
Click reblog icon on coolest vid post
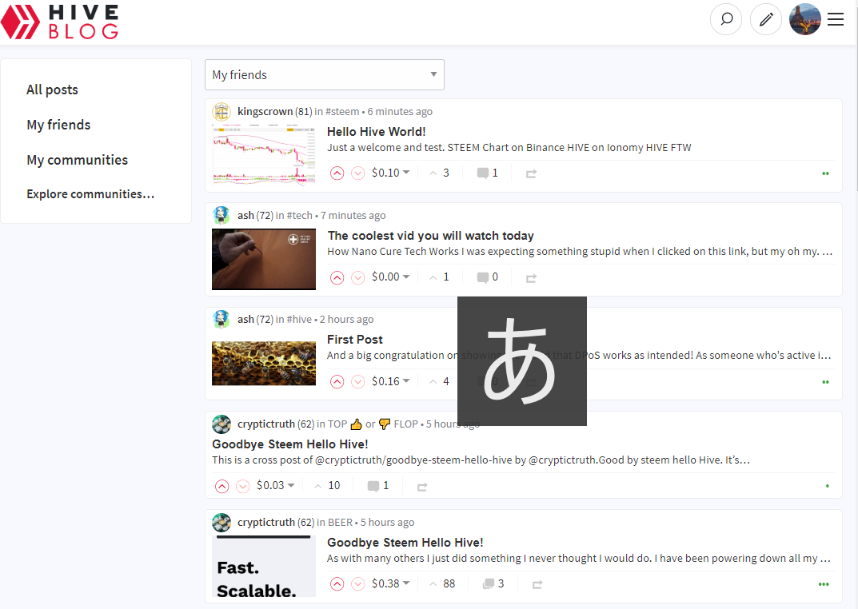pos(531,278)
